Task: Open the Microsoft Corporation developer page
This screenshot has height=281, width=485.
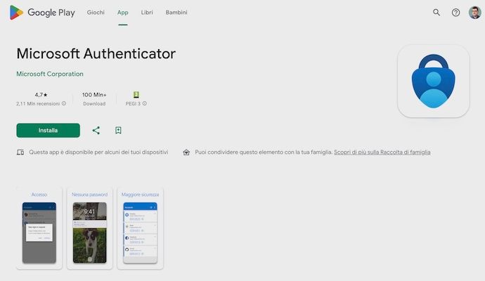Action: point(50,74)
